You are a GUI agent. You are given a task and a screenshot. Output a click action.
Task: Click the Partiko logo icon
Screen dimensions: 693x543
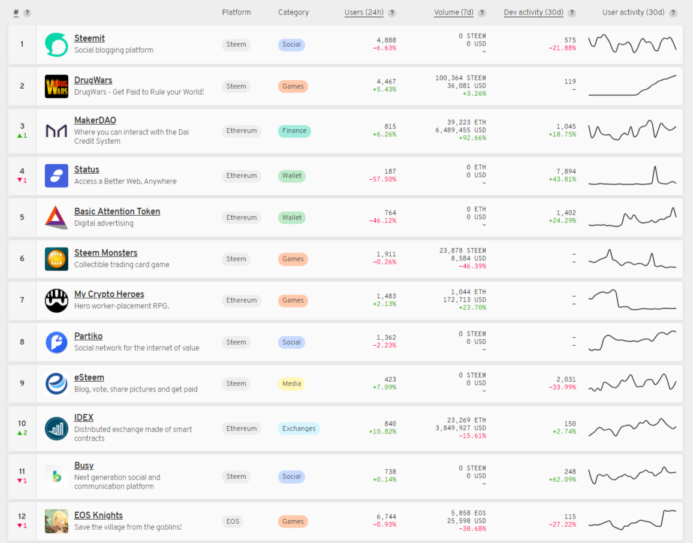[56, 342]
